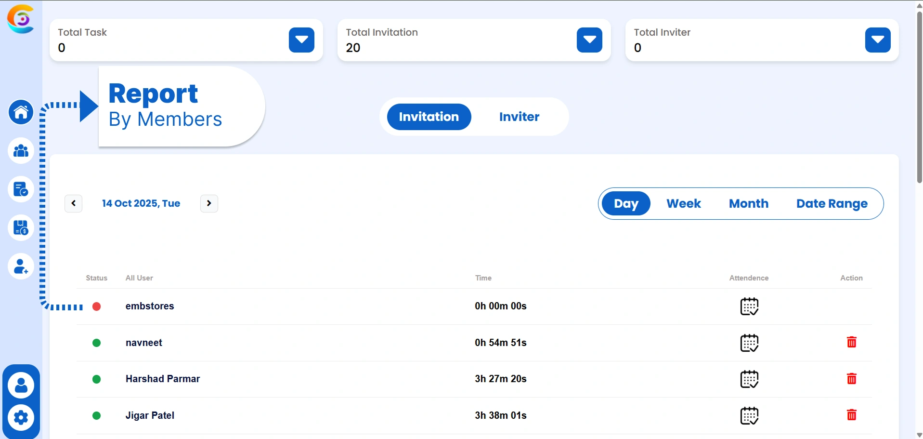Open the billing icon with dollar sign
Image resolution: width=923 pixels, height=439 pixels.
point(20,227)
